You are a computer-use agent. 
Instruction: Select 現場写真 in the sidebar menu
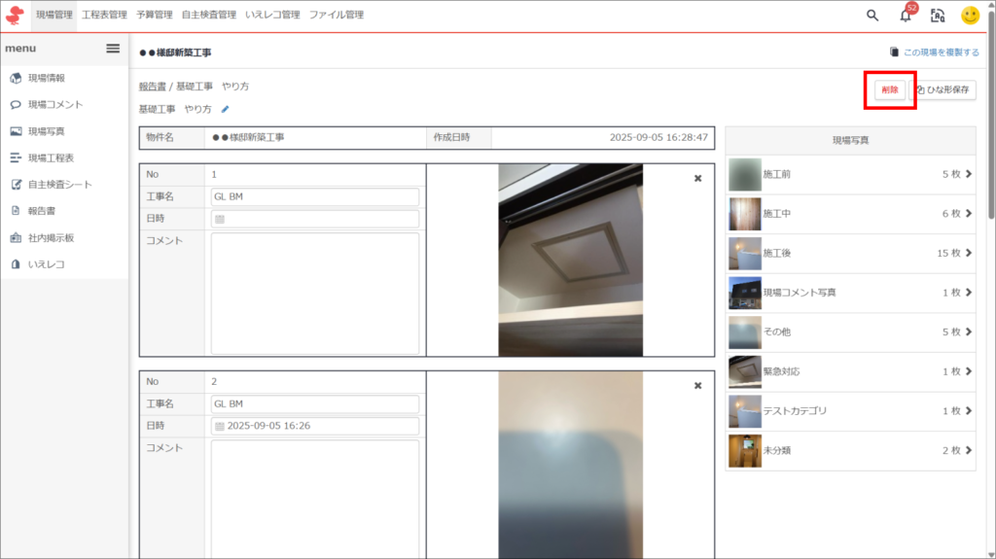48,131
